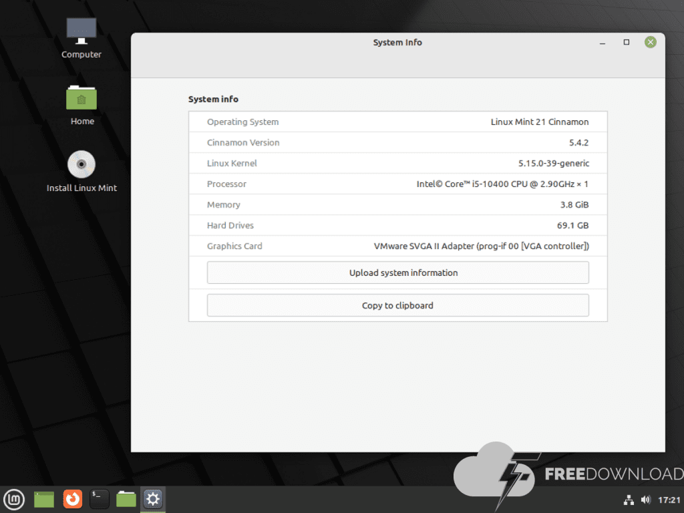The image size is (684, 513).
Task: Open Files folder icon in the panel
Action: coord(126,498)
